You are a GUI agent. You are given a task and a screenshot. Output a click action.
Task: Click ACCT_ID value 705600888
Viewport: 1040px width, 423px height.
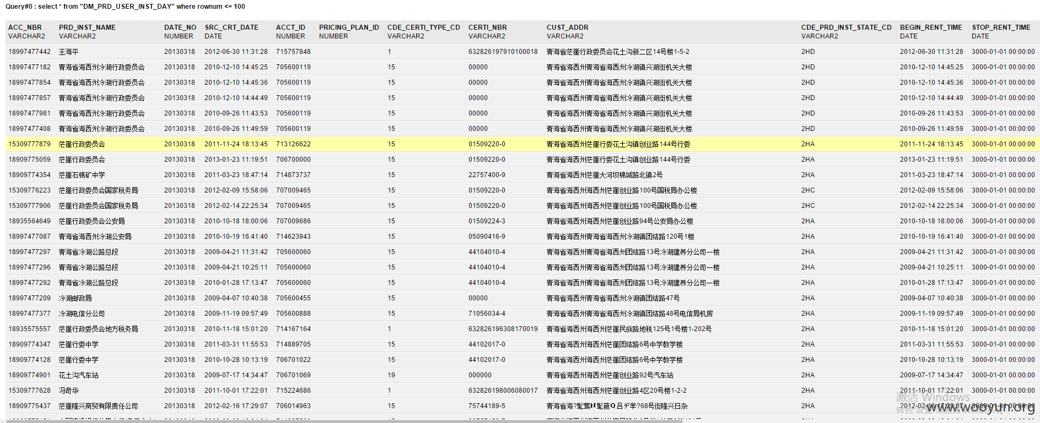point(293,314)
